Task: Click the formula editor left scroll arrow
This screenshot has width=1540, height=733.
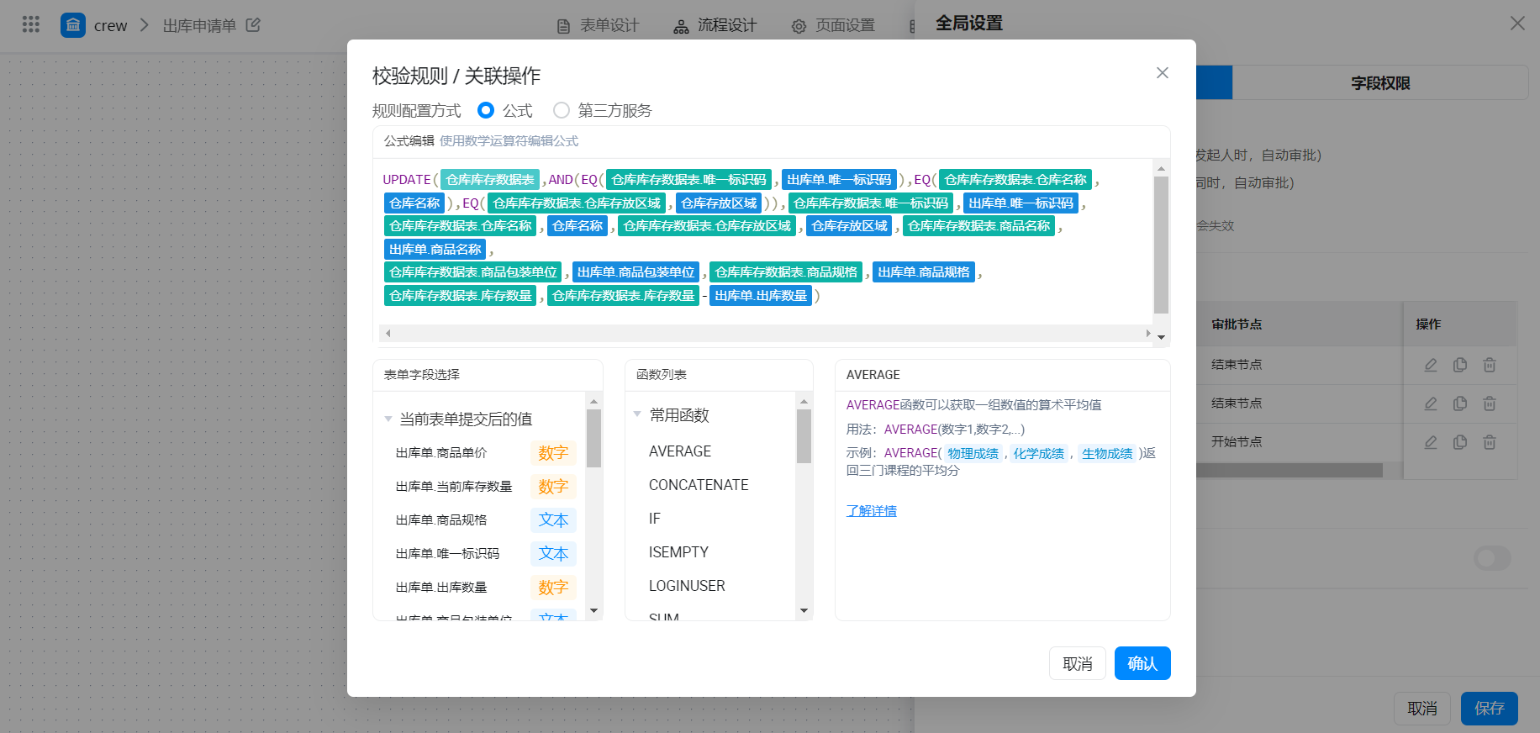Action: click(388, 334)
